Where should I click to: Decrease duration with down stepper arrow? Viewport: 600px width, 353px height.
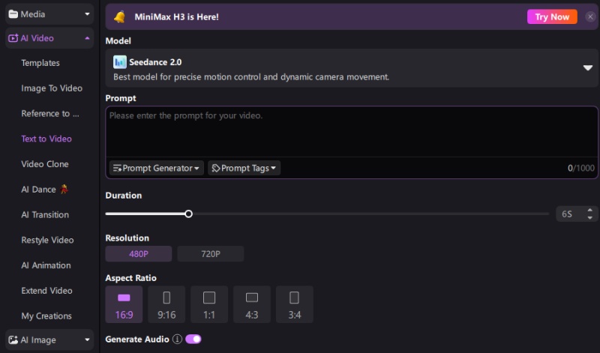589,217
